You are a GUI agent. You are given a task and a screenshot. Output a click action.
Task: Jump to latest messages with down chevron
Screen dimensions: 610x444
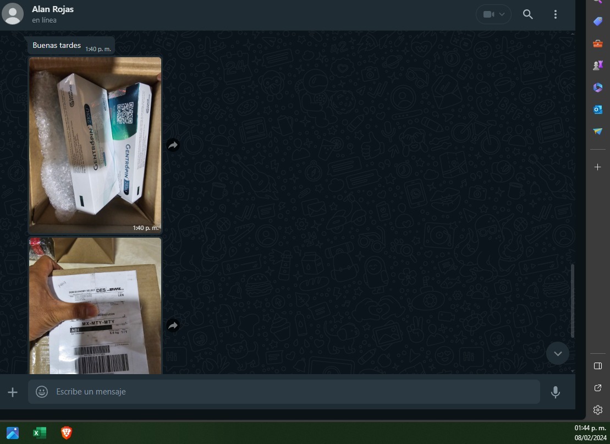(x=558, y=353)
